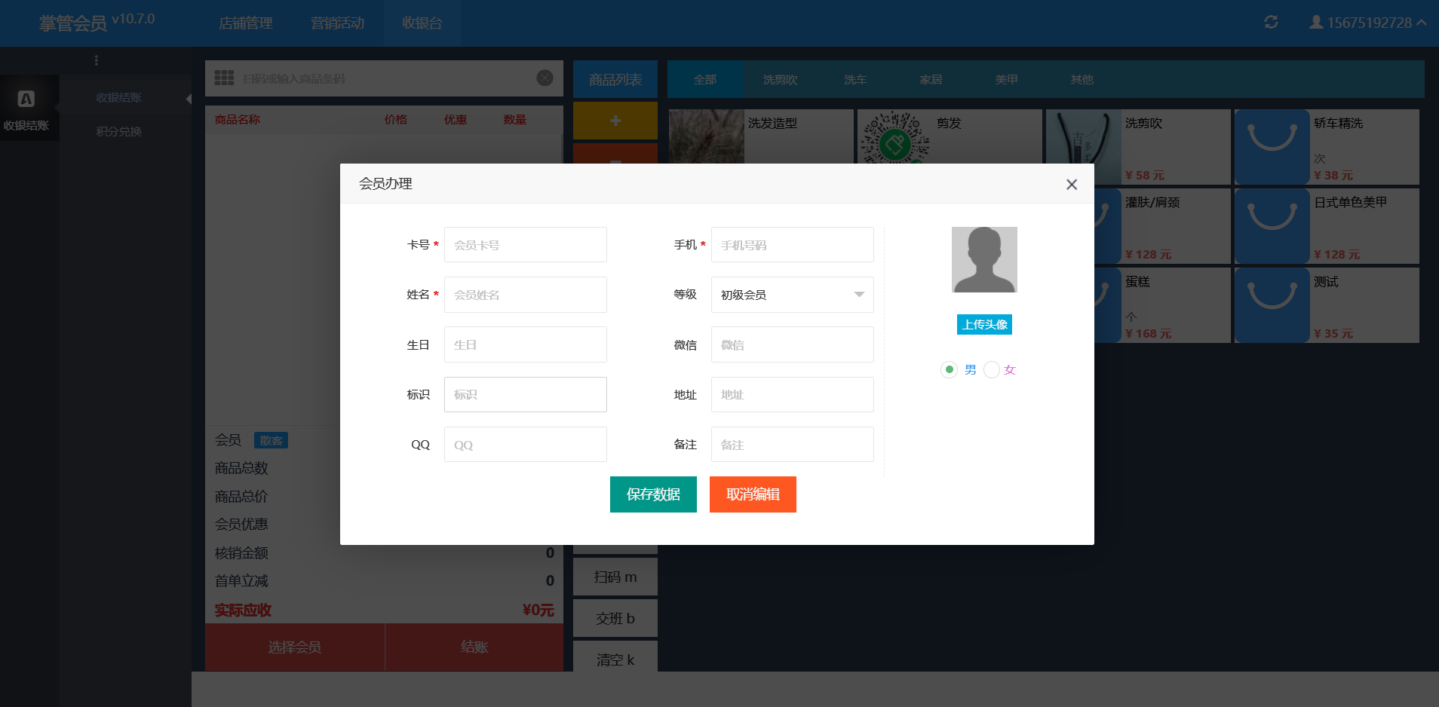
Task: Open the 等级 member level dropdown
Action: (792, 295)
